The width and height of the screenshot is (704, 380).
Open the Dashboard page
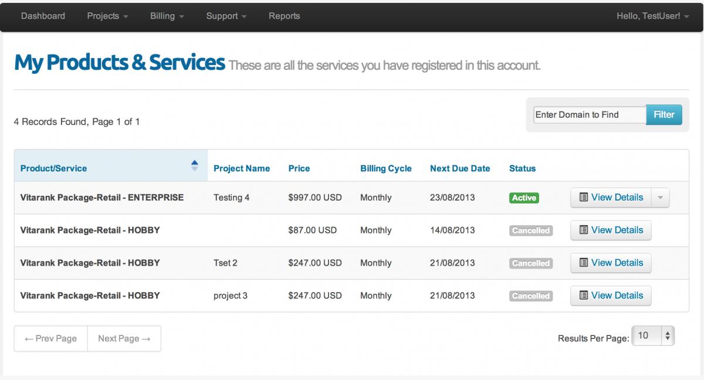point(43,16)
